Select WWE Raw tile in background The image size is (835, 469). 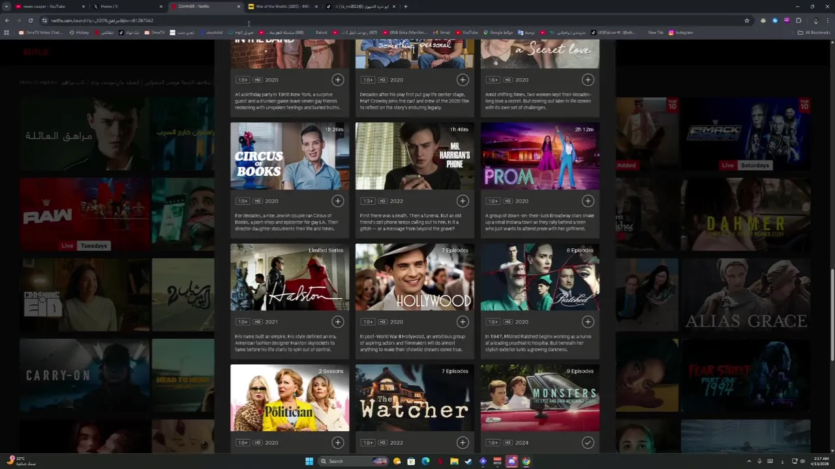84,214
